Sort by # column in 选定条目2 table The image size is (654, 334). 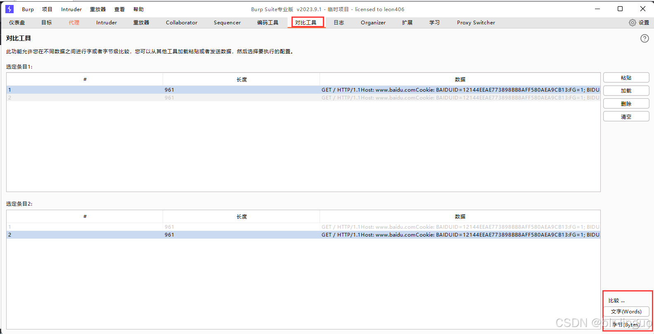click(85, 216)
